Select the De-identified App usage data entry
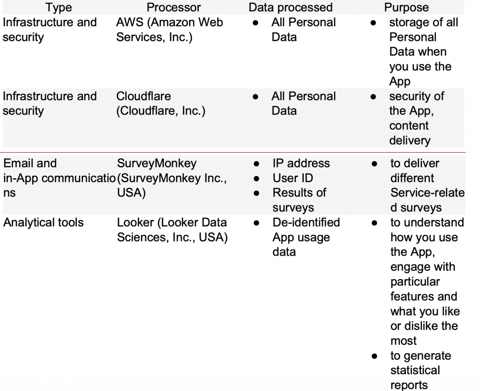480x391 pixels. pos(305,237)
